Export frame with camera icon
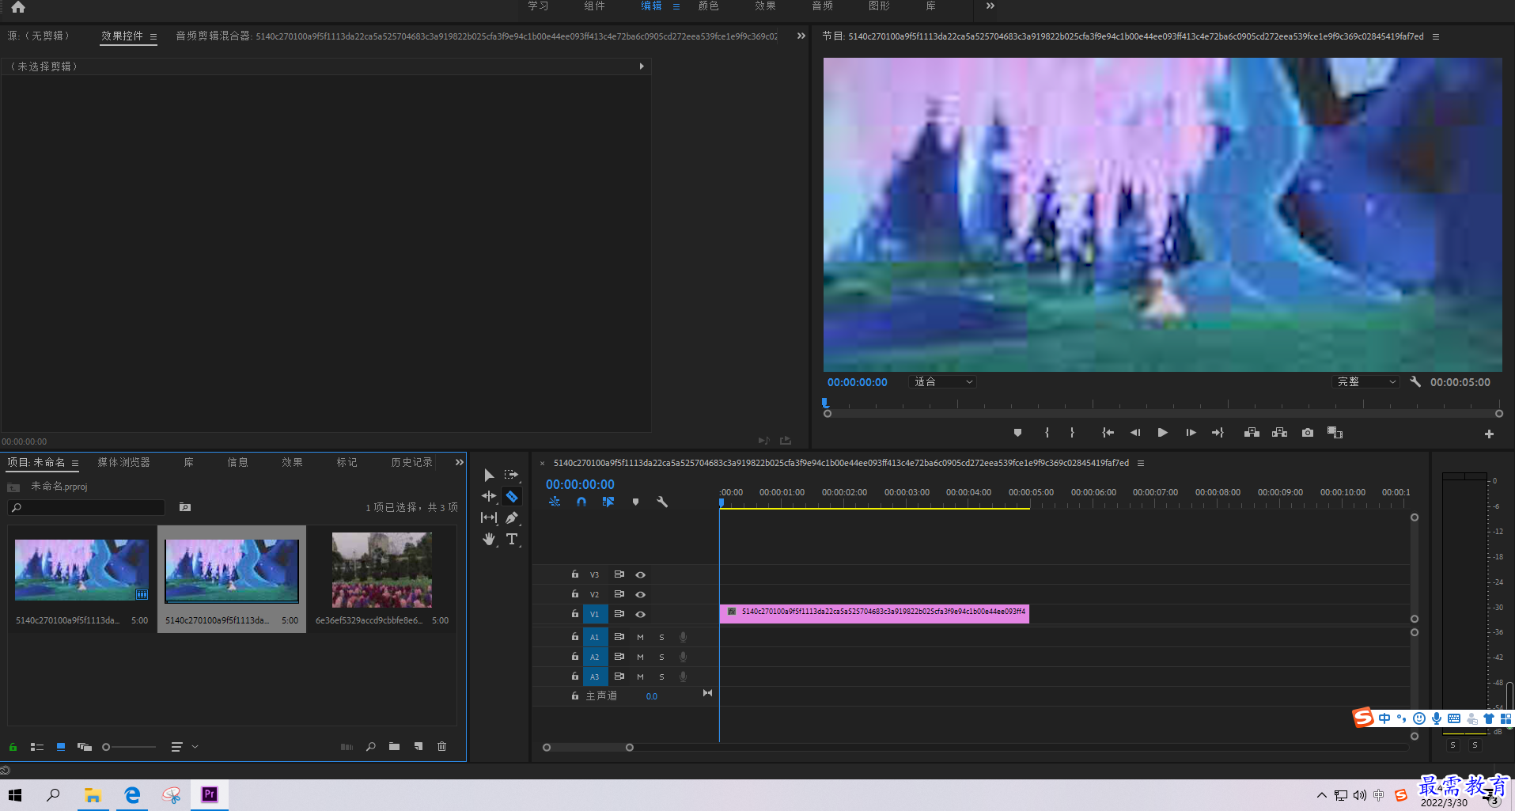This screenshot has height=811, width=1515. (x=1308, y=433)
